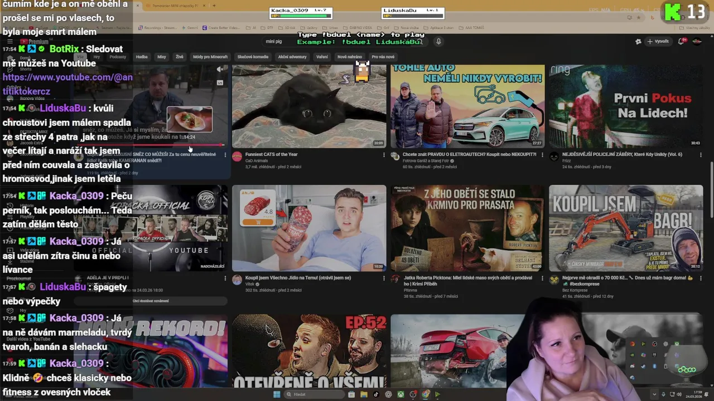Open Koupil jsem Všechno Jídlo na Temu title
Image resolution: width=714 pixels, height=401 pixels.
pos(298,277)
